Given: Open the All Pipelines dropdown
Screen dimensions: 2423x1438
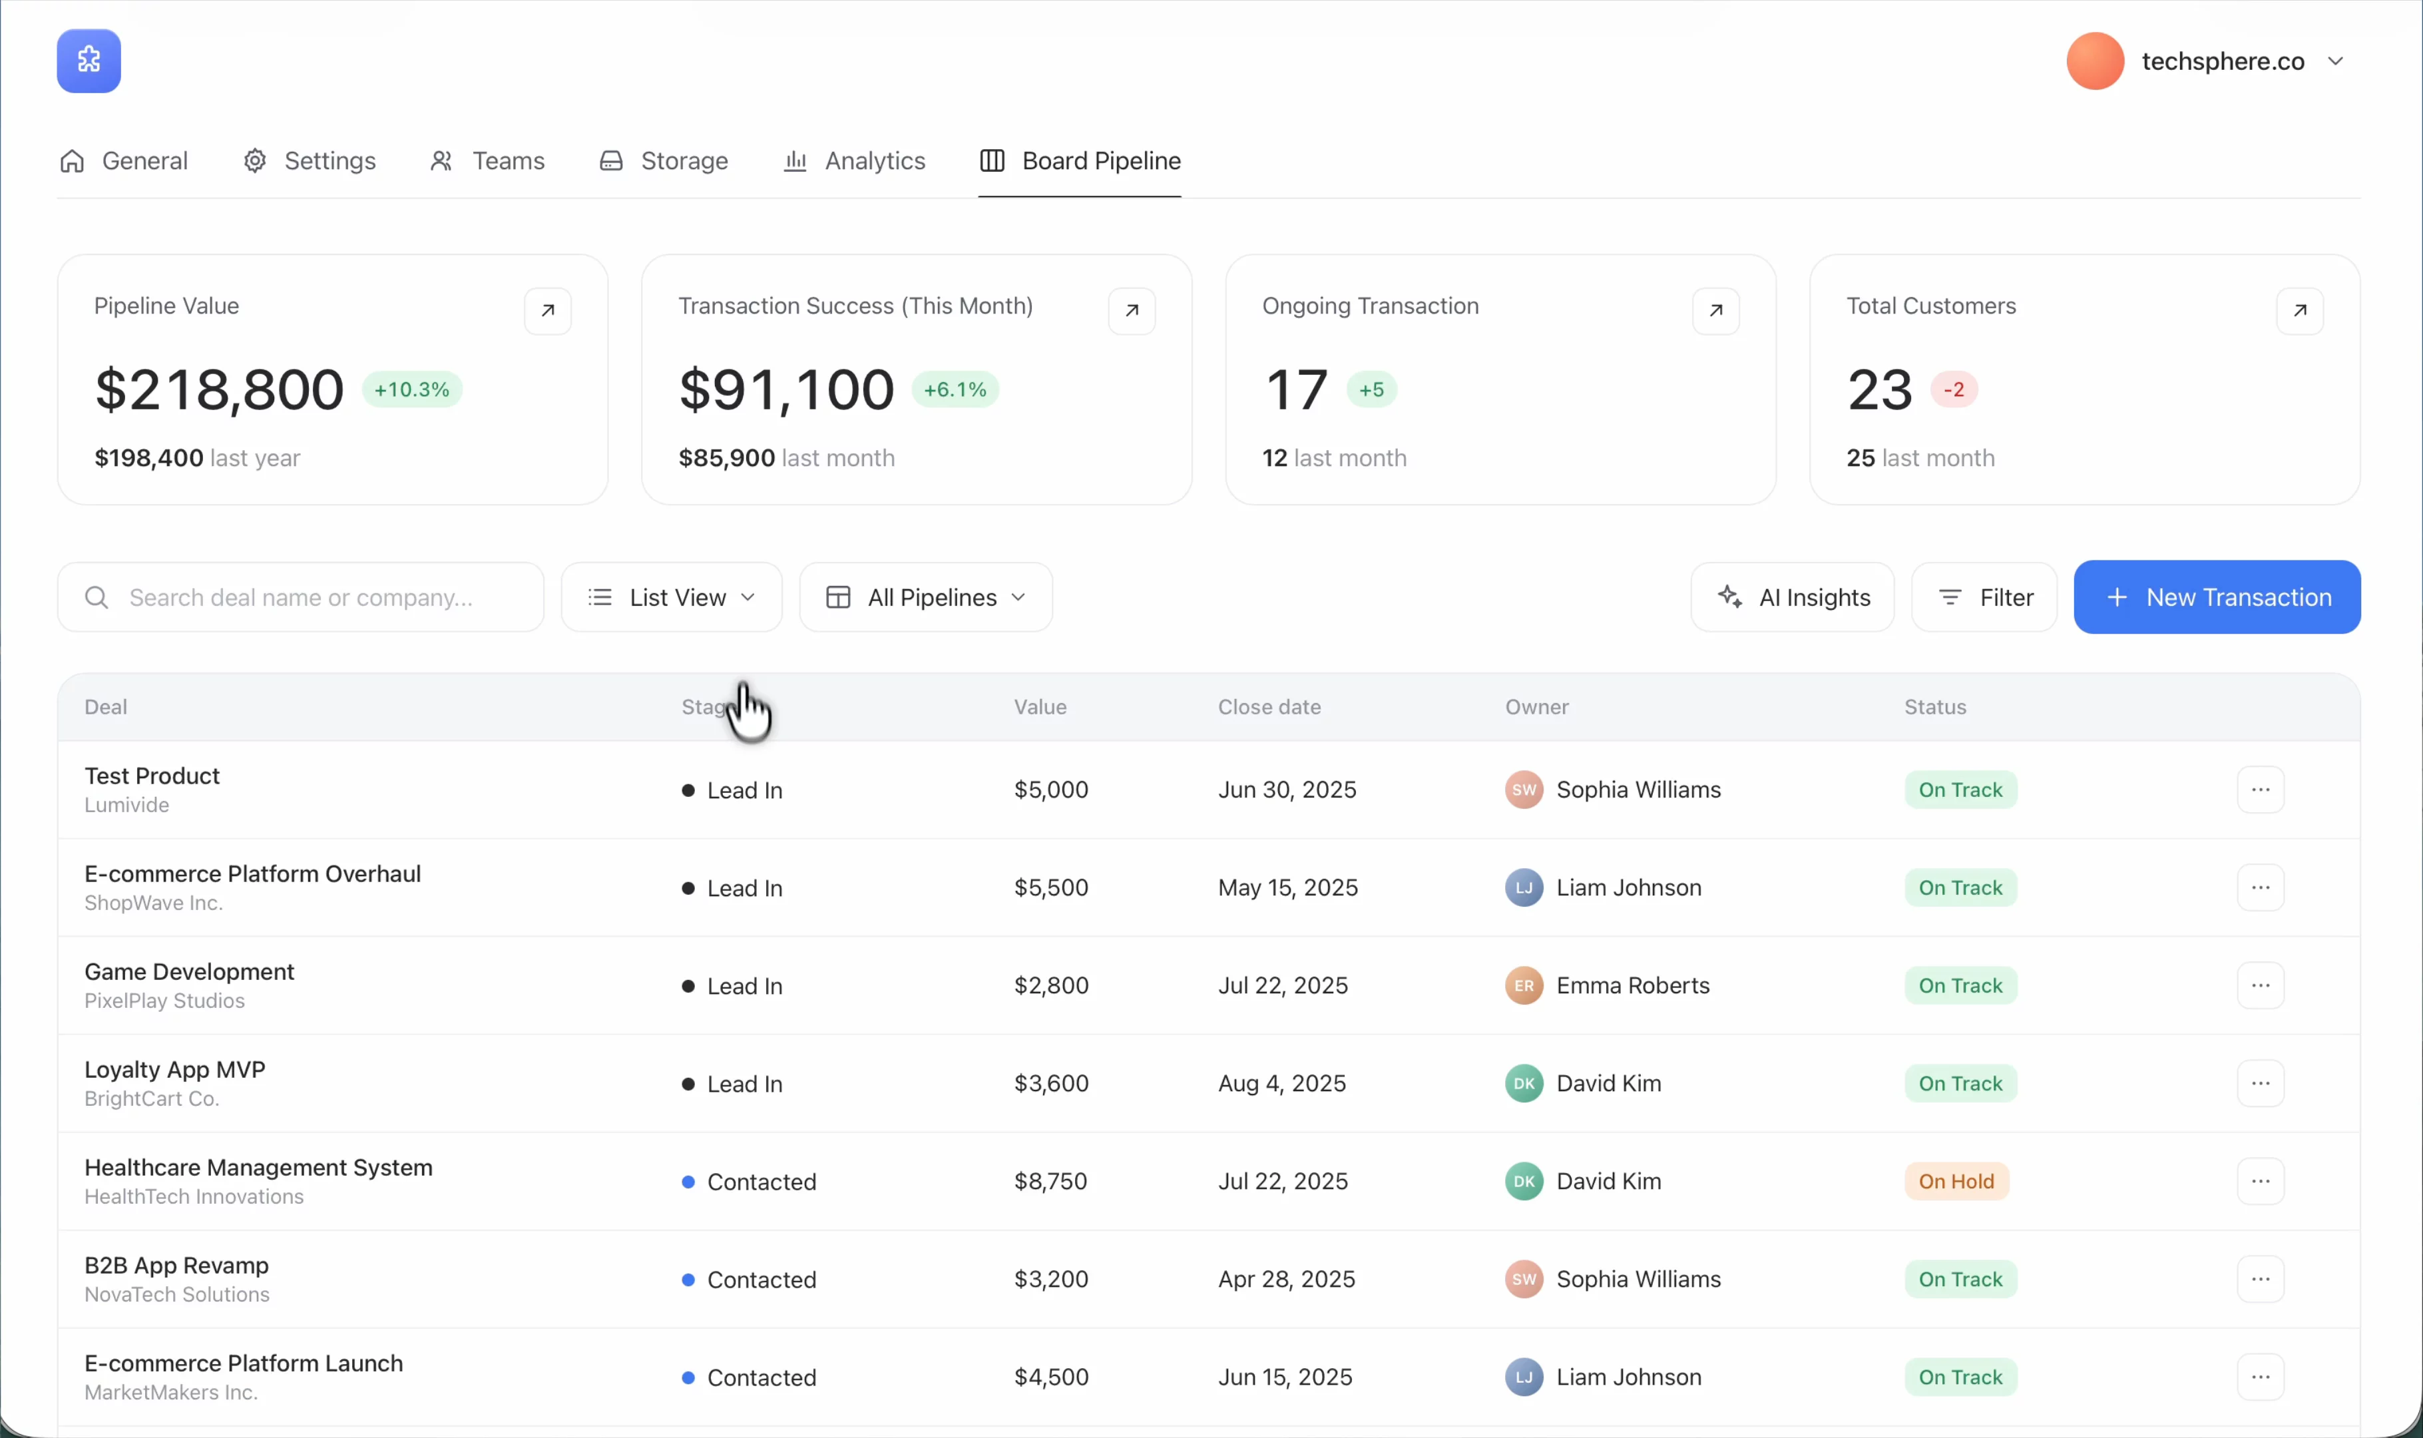Looking at the screenshot, I should click(x=926, y=597).
